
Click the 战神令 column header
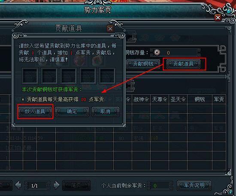pos(141,99)
